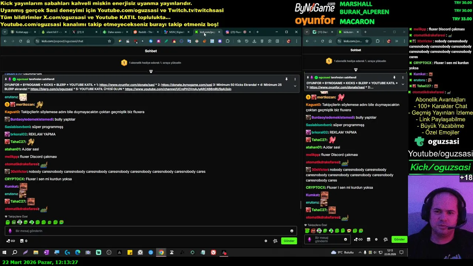Click username Burdaoyledemekistemedi in left chat
Image resolution: width=473 pixels, height=266 pixels.
[x=31, y=119]
